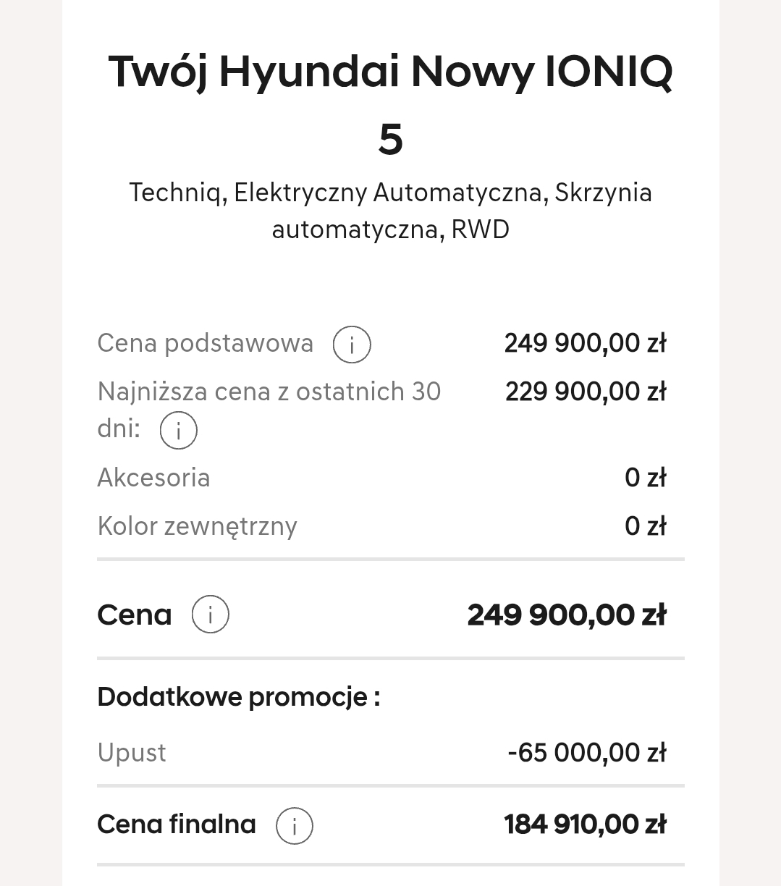Select the Upust discount label
Viewport: 781px width, 886px height.
132,753
